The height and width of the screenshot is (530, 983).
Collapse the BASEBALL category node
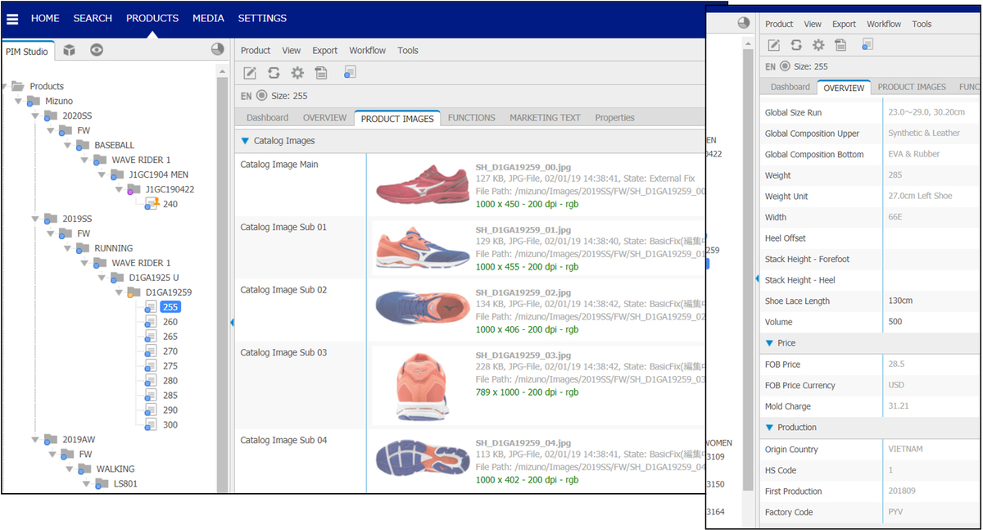68,145
